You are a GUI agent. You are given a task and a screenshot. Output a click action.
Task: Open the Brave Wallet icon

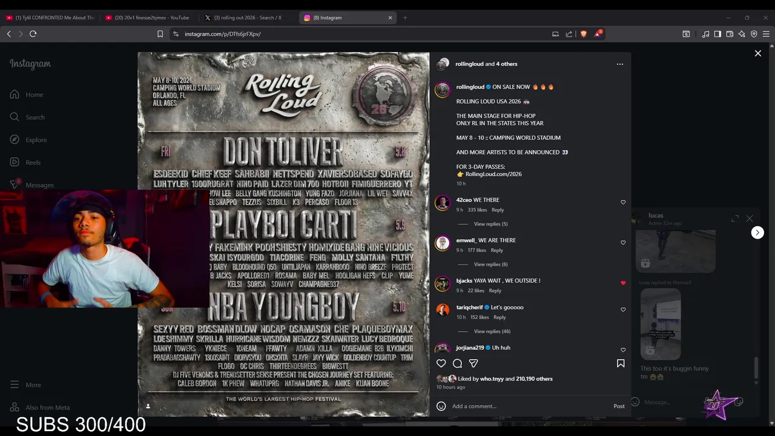point(730,34)
